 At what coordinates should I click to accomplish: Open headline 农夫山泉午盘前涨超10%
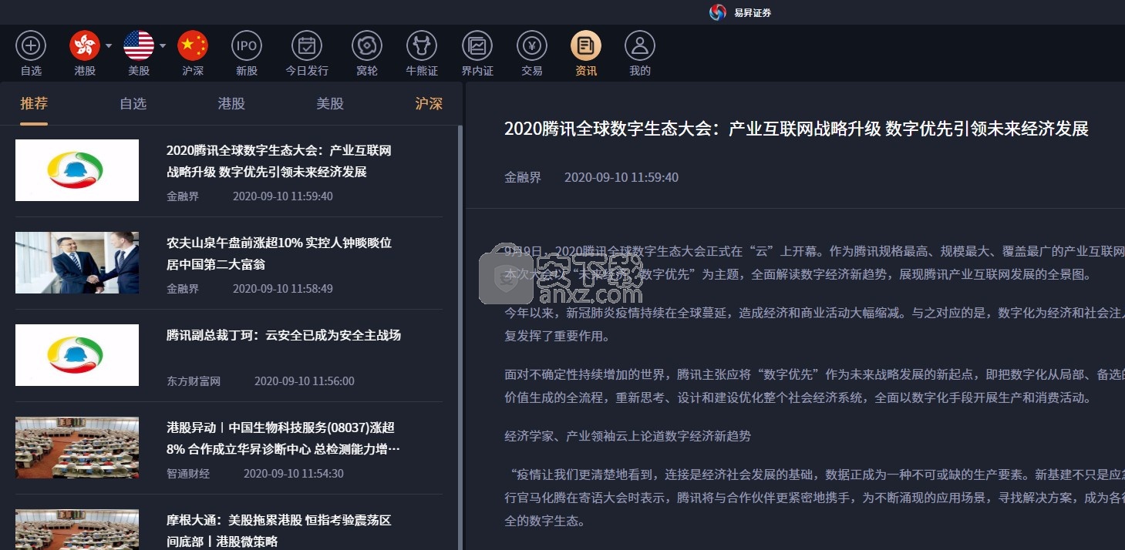(279, 253)
